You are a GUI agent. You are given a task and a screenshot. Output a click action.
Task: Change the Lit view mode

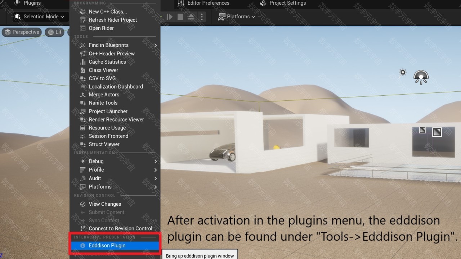pos(55,32)
